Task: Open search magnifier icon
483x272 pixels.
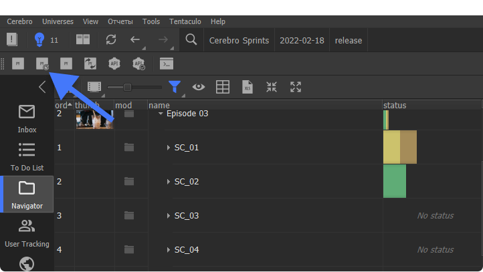Action: pyautogui.click(x=191, y=39)
